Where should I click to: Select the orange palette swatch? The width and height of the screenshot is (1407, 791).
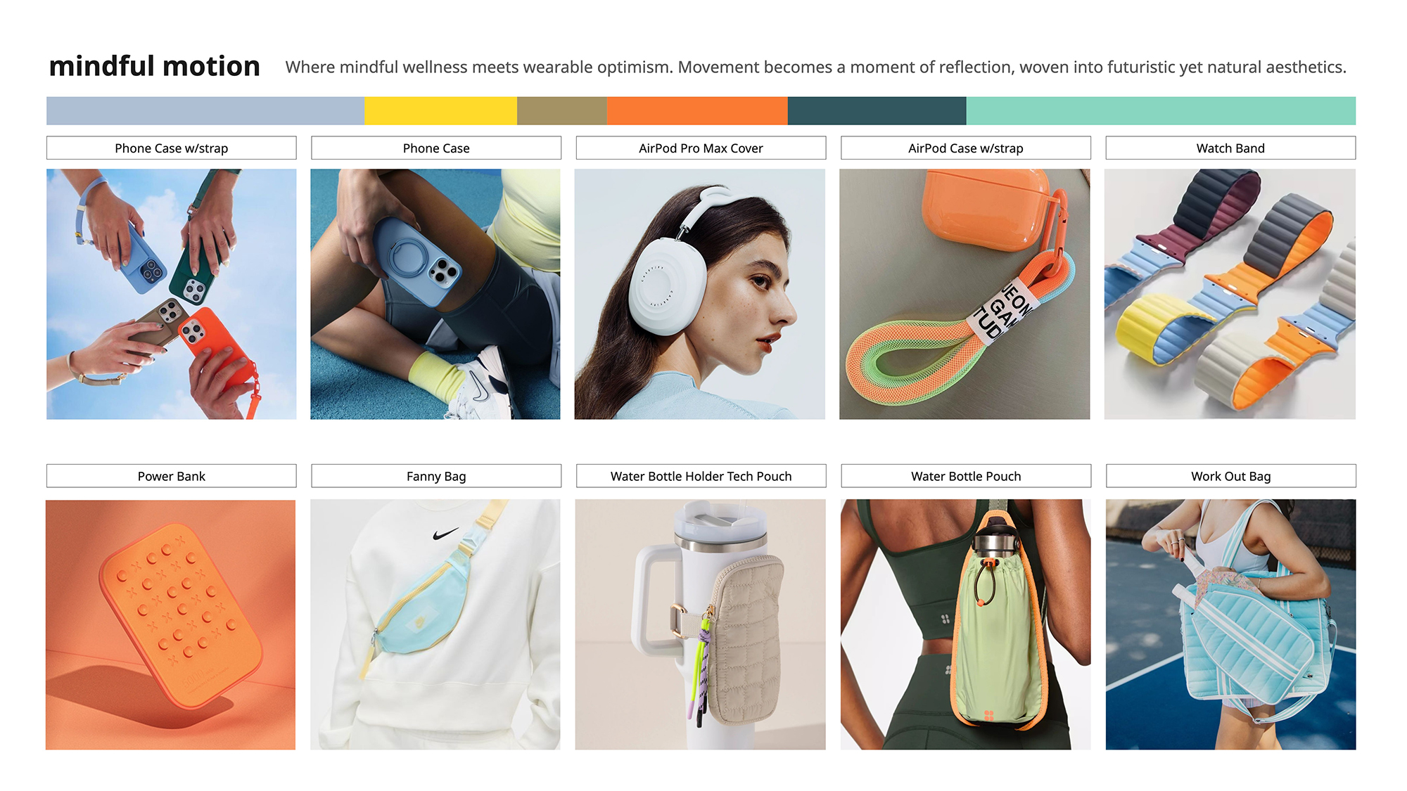point(697,111)
